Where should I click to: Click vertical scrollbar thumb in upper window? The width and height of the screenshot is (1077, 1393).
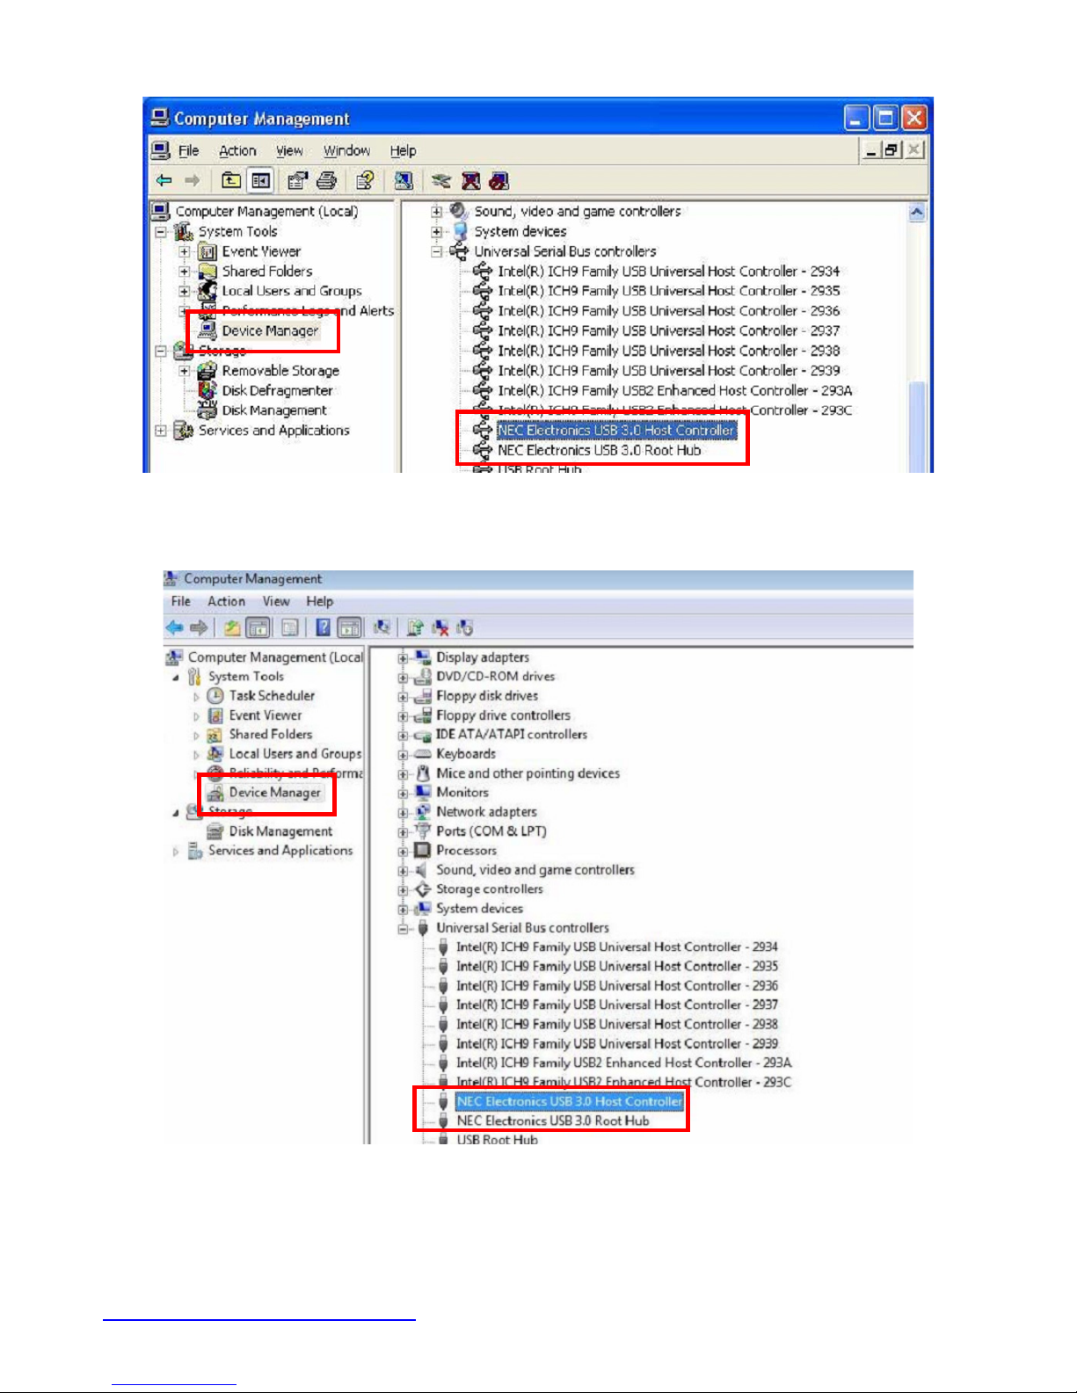pyautogui.click(x=917, y=426)
